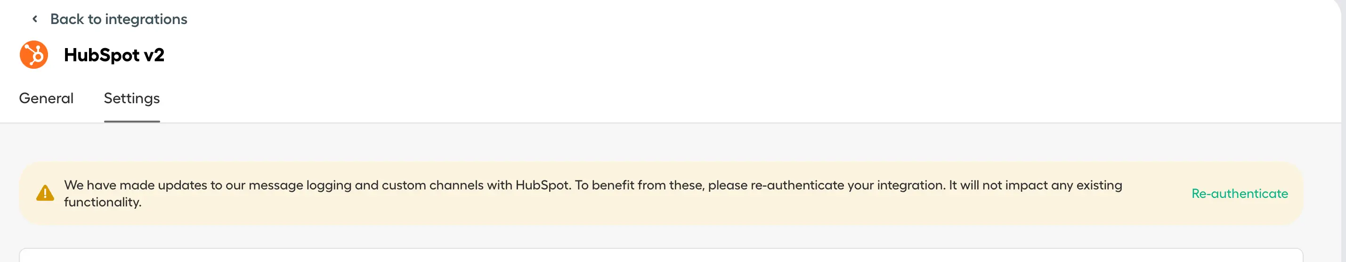1346x262 pixels.
Task: Click "v2" in the integration title
Action: tap(154, 55)
